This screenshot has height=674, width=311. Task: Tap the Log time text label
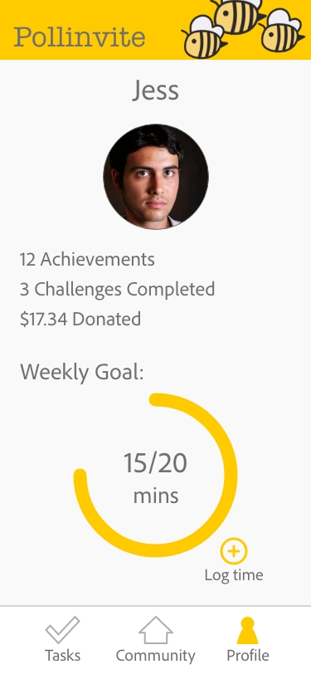pos(234,575)
